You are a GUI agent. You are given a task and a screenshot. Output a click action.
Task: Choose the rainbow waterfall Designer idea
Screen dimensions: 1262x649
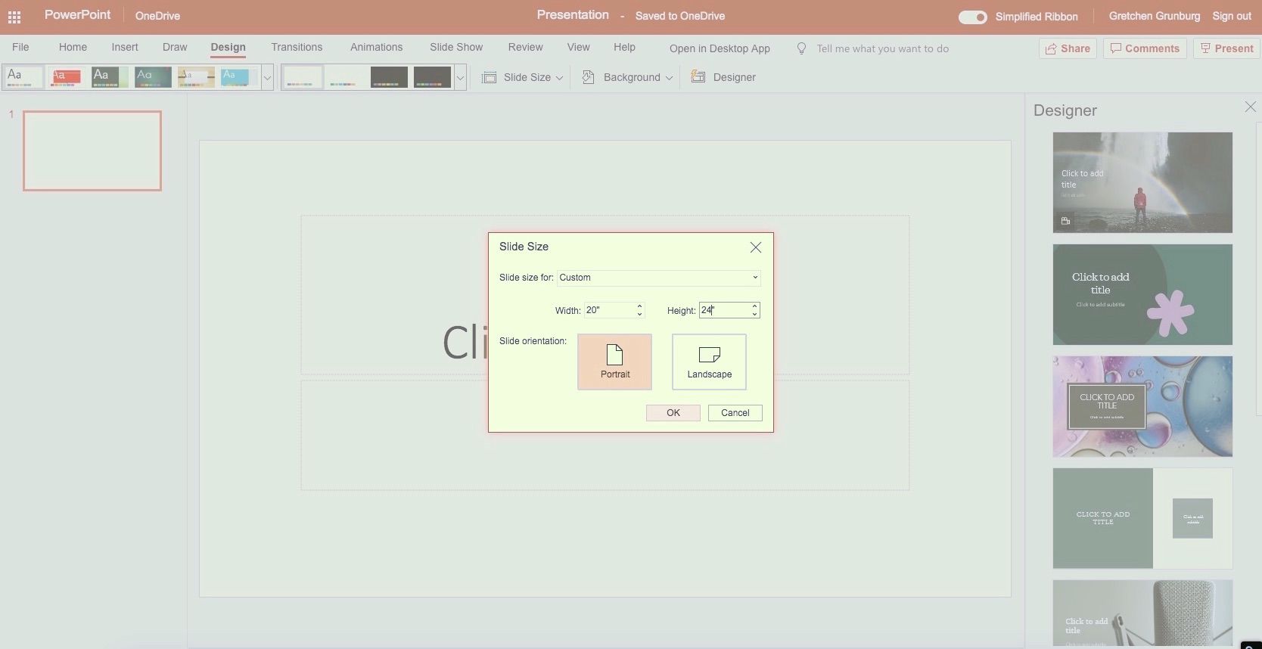pyautogui.click(x=1142, y=182)
